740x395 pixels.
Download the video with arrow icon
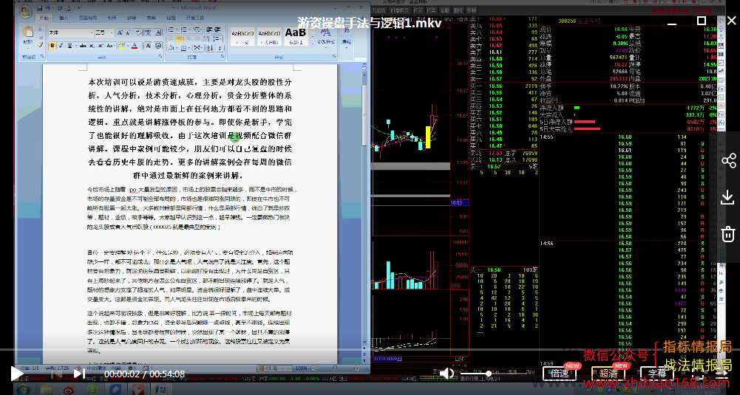coord(729,198)
